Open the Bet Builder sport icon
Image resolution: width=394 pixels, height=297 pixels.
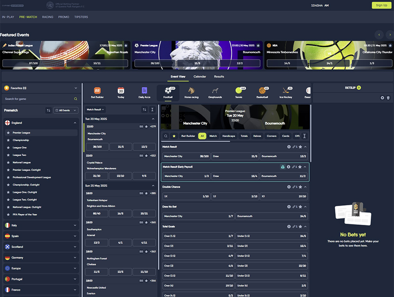pyautogui.click(x=97, y=93)
